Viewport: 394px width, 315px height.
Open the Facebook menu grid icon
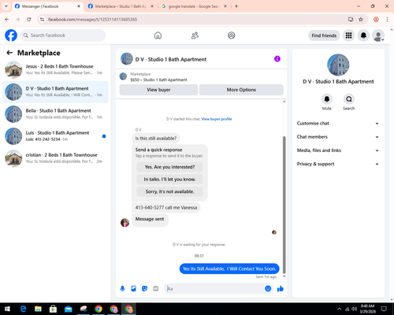tap(348, 35)
